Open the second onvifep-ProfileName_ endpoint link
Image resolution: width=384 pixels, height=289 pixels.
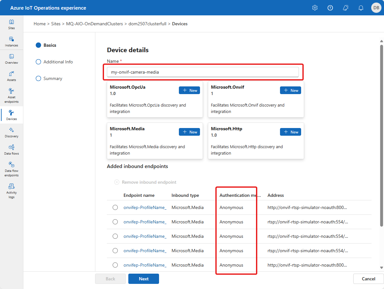tap(145, 222)
